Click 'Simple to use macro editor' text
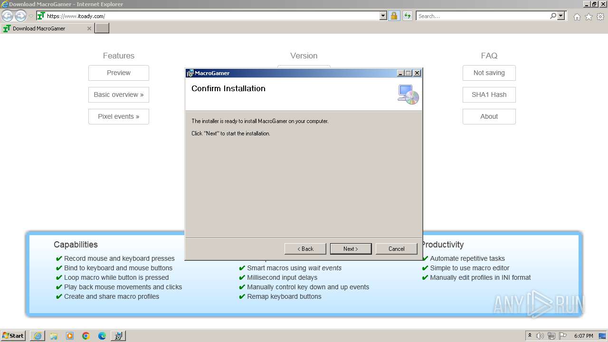 470,268
